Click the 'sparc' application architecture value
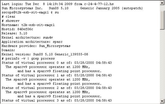 coord(58,42)
